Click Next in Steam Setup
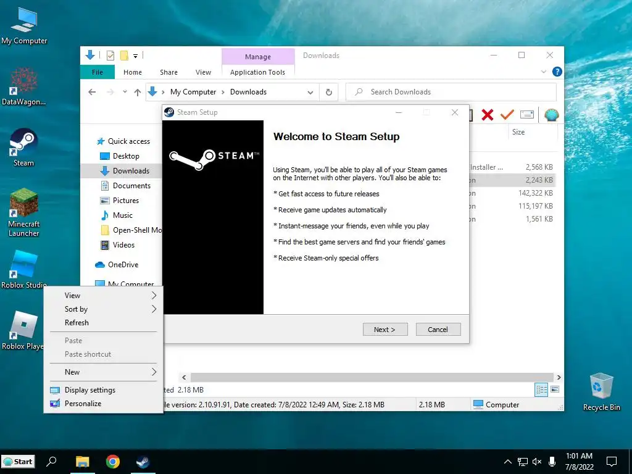632x474 pixels. 385,330
